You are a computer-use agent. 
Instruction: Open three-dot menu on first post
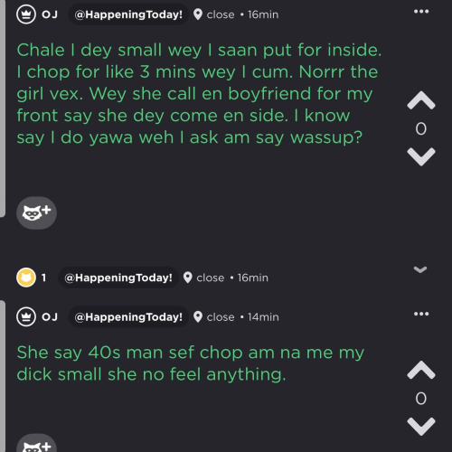point(421,12)
